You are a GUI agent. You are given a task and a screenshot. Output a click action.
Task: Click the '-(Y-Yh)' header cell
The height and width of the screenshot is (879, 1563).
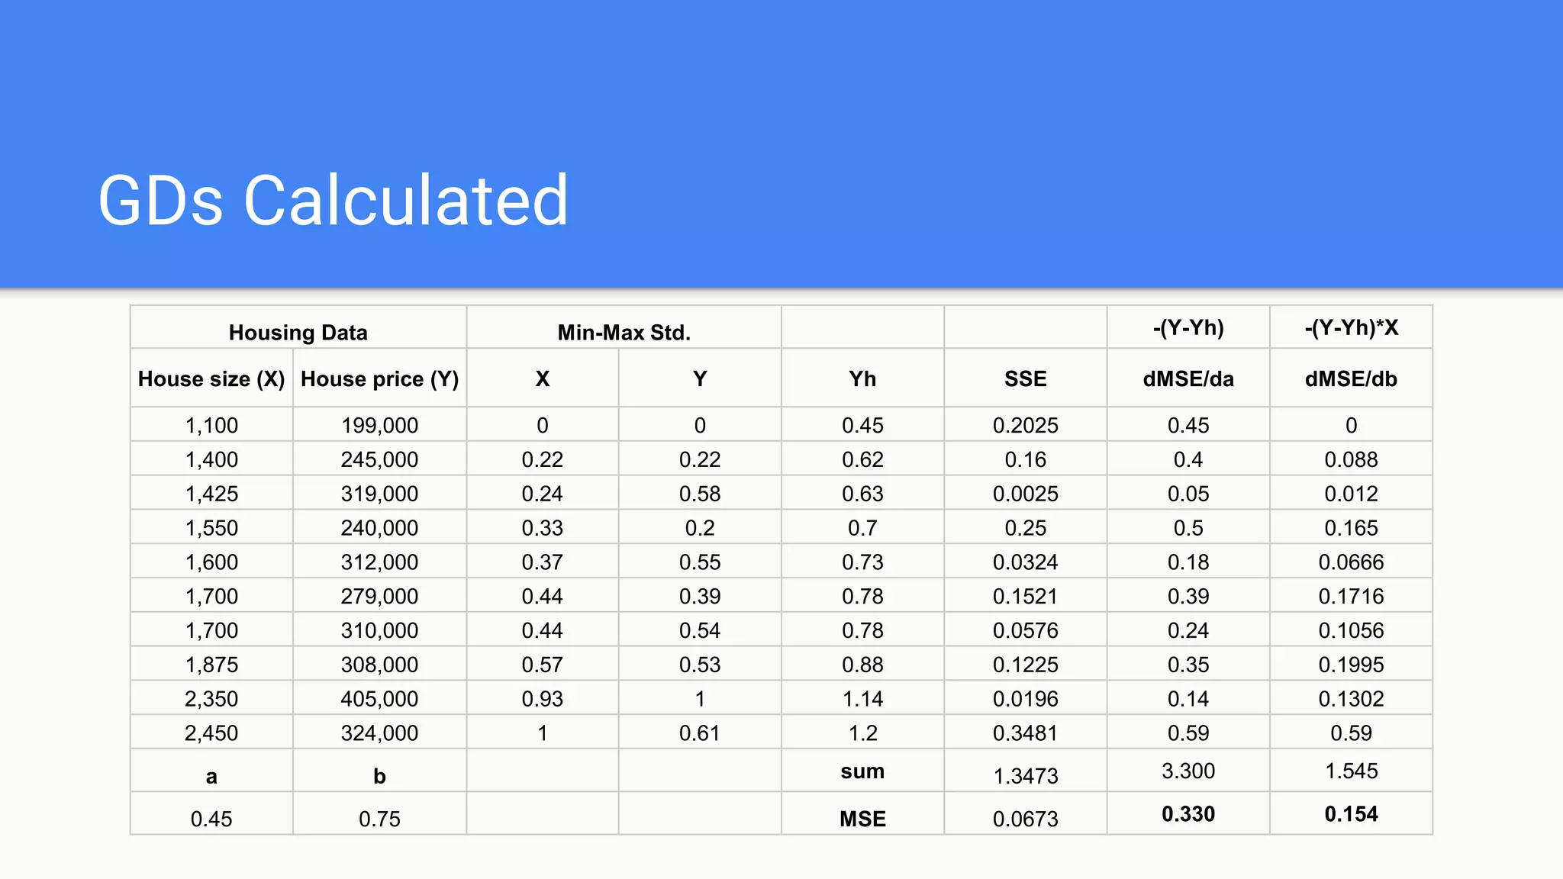(x=1188, y=327)
